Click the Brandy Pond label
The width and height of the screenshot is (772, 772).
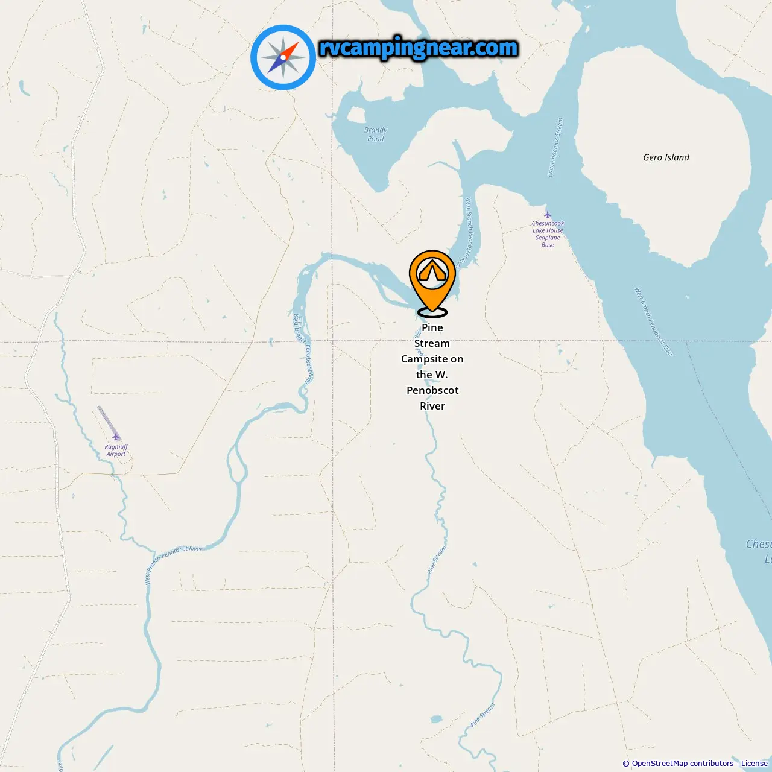pos(375,134)
